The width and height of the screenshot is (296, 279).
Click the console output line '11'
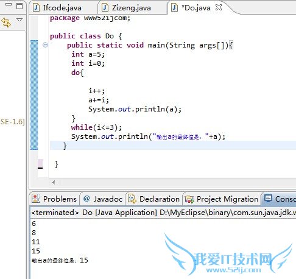tap(36, 242)
